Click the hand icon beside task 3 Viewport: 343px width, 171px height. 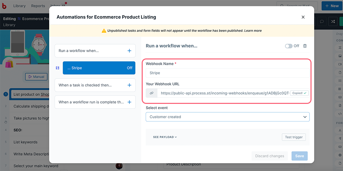click(6, 122)
